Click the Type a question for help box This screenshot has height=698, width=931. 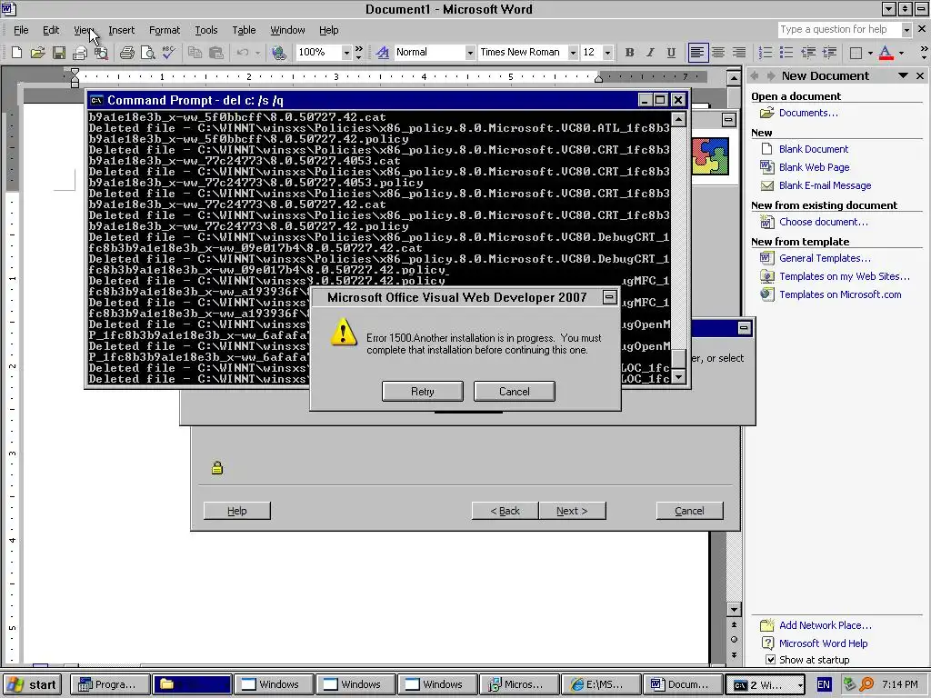pyautogui.click(x=839, y=30)
